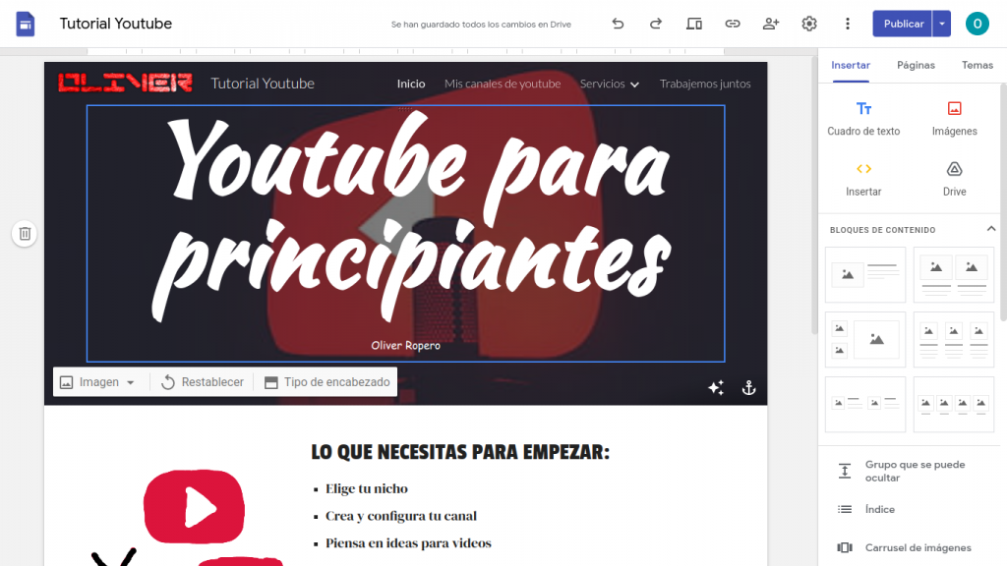
Task: Insert a Cuadro de texto
Action: click(x=863, y=118)
